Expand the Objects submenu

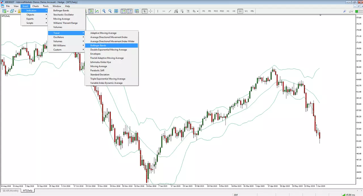coord(34,15)
